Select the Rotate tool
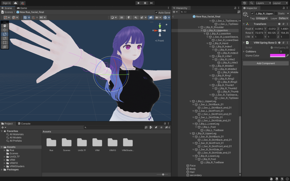Viewport: 290px width, 181px height. pyautogui.click(x=5, y=34)
